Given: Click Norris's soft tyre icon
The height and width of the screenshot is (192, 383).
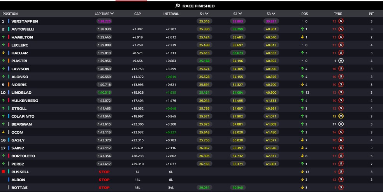Looking at the screenshot, I should [x=341, y=84].
